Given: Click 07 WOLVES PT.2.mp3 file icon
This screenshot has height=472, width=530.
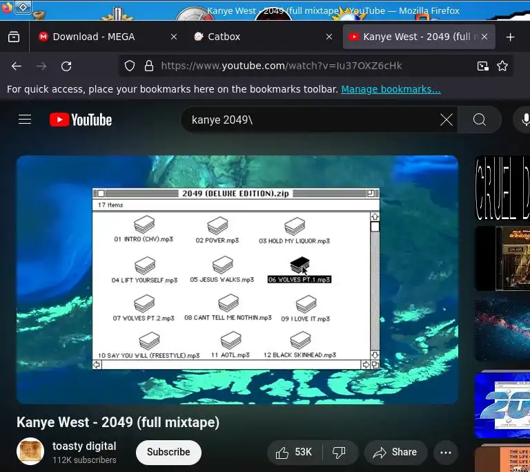Looking at the screenshot, I should click(144, 303).
